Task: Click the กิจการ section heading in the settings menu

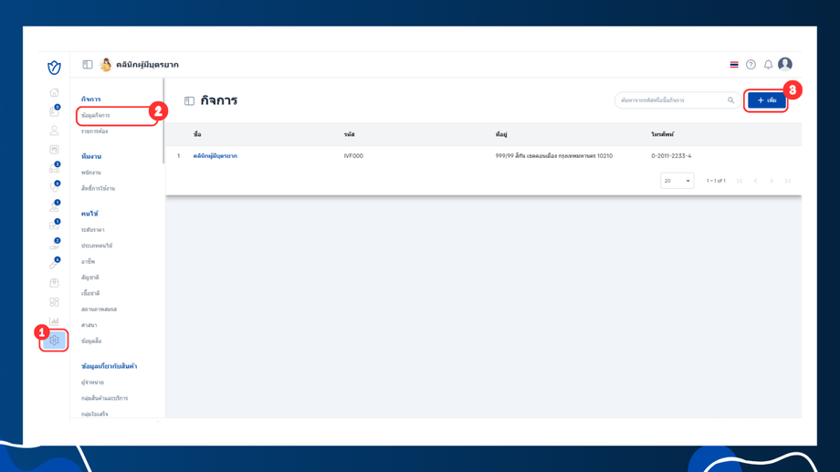Action: (x=90, y=100)
